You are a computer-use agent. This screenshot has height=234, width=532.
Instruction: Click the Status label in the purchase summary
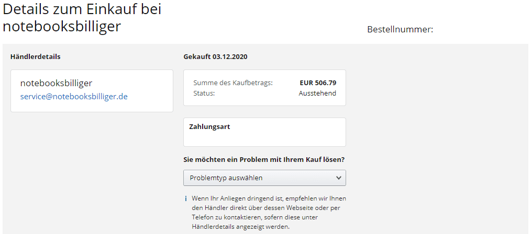coord(204,93)
